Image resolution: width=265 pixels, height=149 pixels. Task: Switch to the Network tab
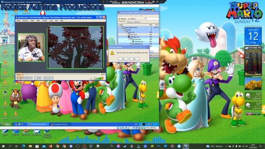pos(137,22)
